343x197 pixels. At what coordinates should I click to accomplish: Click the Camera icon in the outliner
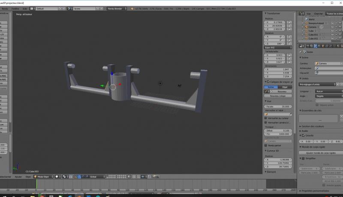point(306,27)
